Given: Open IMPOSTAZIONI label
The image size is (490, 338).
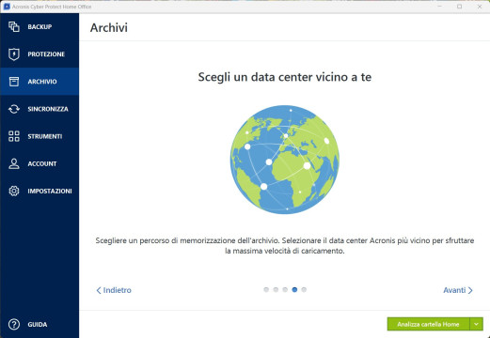Looking at the screenshot, I should [x=50, y=192].
